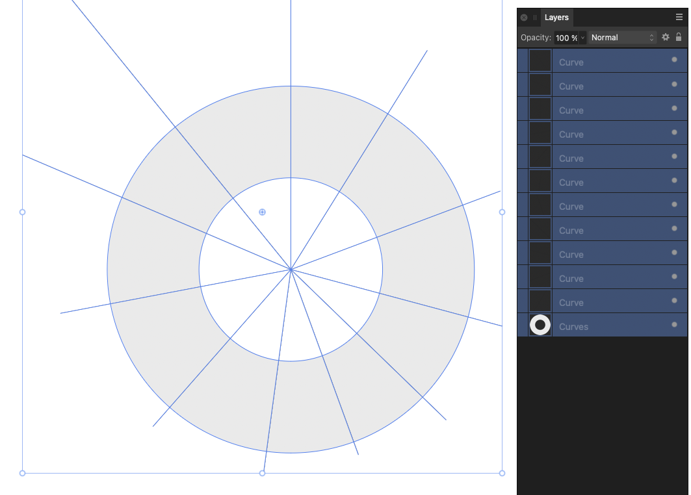Click the 100% opacity value field

coord(566,37)
